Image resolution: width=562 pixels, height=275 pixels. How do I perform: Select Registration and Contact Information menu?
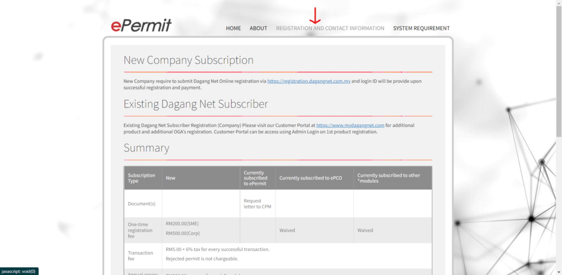[x=330, y=29]
